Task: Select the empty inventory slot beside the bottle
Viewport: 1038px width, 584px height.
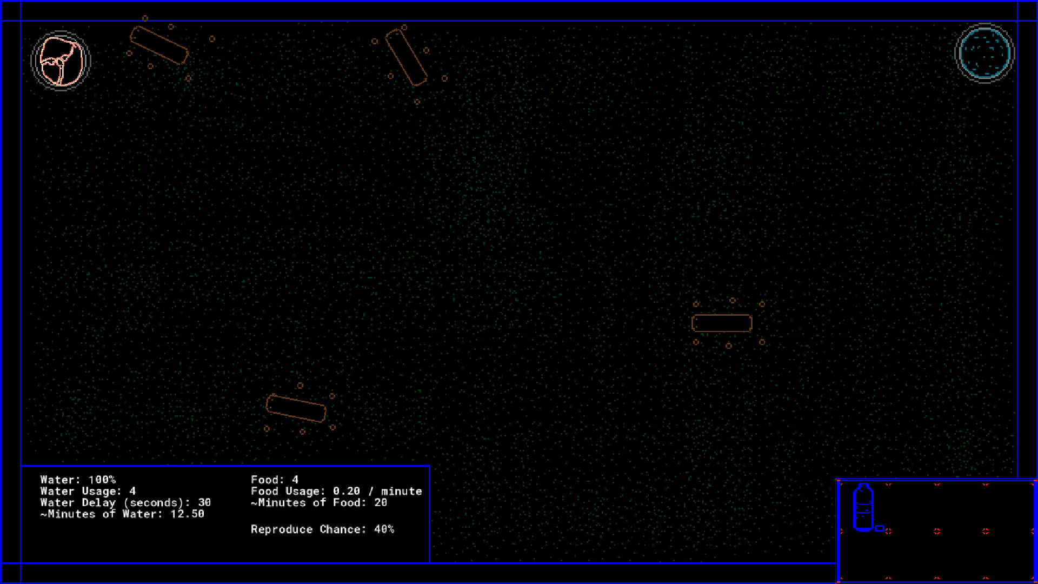Action: click(913, 507)
